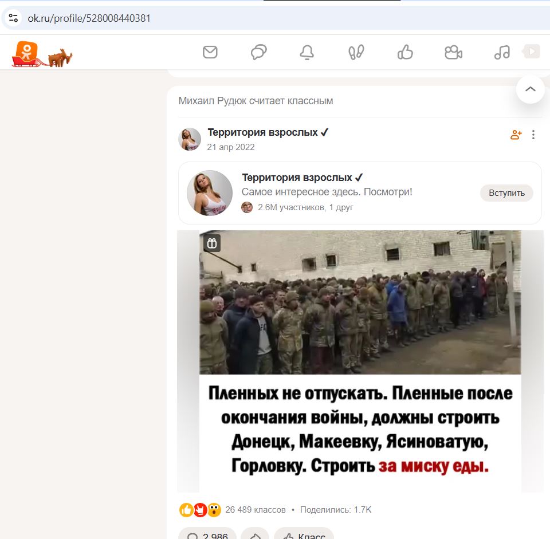Open the guests footprints icon
Viewport: 550px width, 539px height.
[356, 53]
